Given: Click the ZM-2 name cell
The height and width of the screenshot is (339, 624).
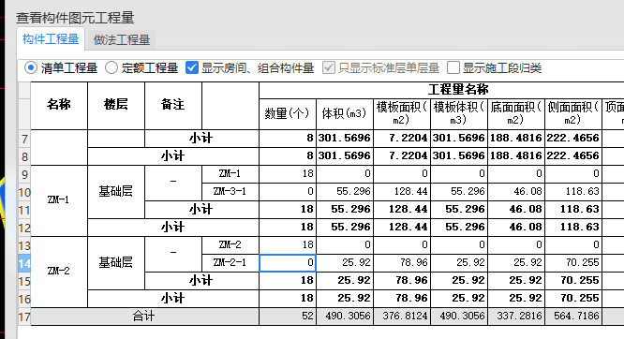Looking at the screenshot, I should tap(59, 272).
